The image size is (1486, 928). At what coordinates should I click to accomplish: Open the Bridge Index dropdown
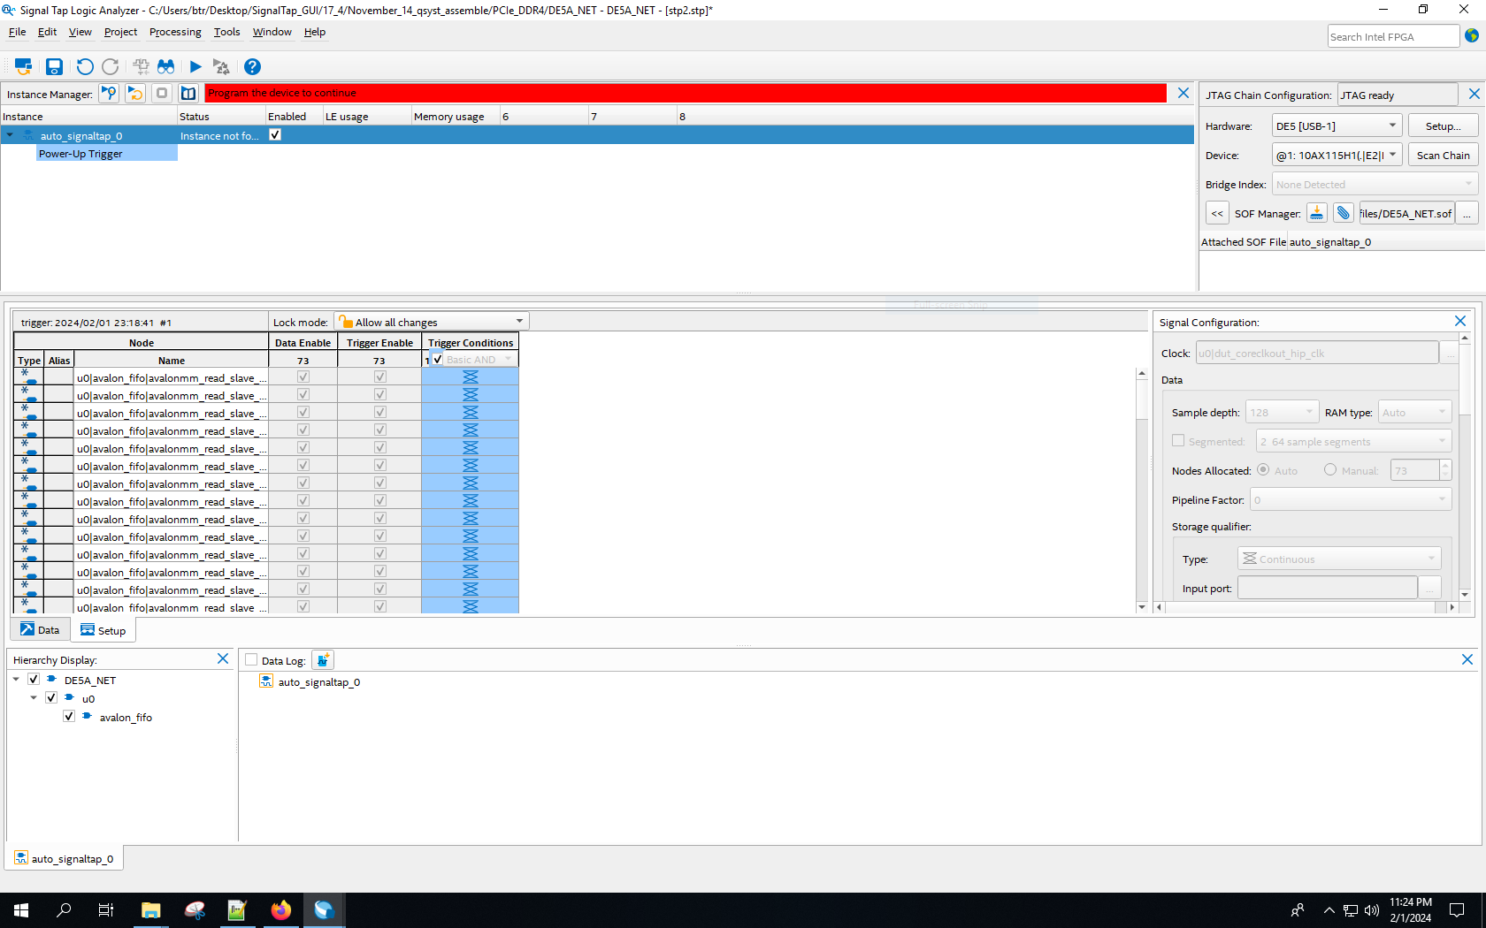(x=1375, y=184)
